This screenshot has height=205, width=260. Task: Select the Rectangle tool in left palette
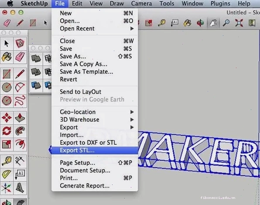point(7,74)
